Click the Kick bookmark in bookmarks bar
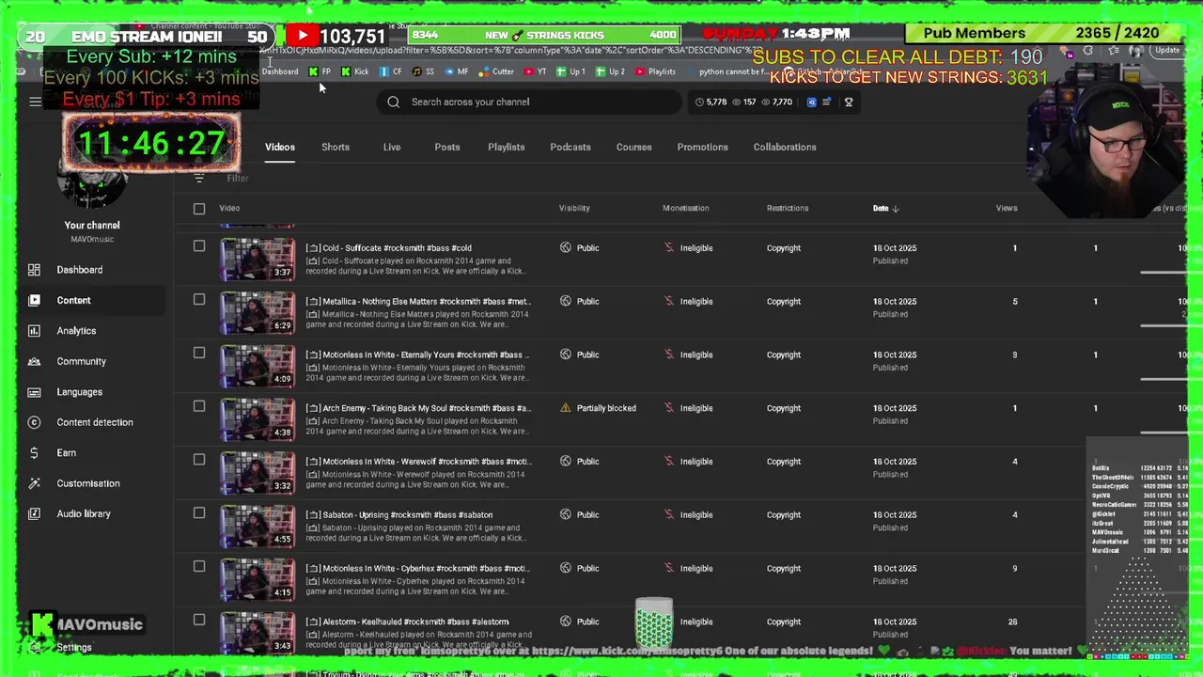The height and width of the screenshot is (677, 1203). 354,71
